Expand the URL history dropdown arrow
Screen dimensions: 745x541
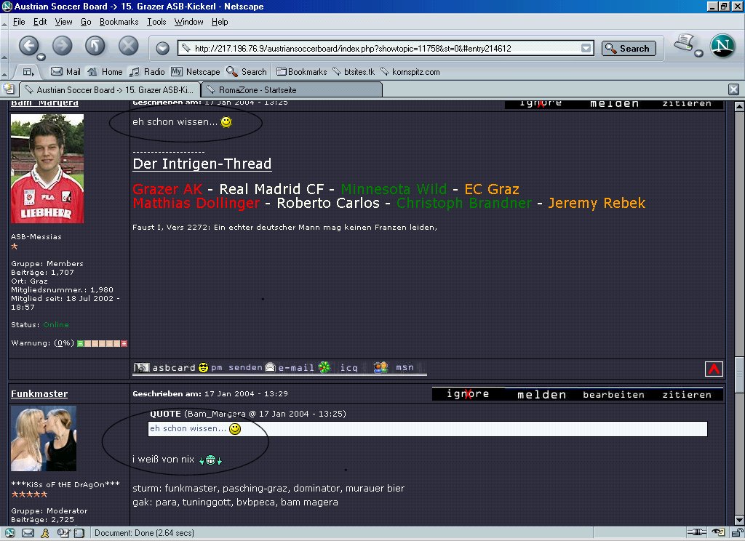[586, 48]
